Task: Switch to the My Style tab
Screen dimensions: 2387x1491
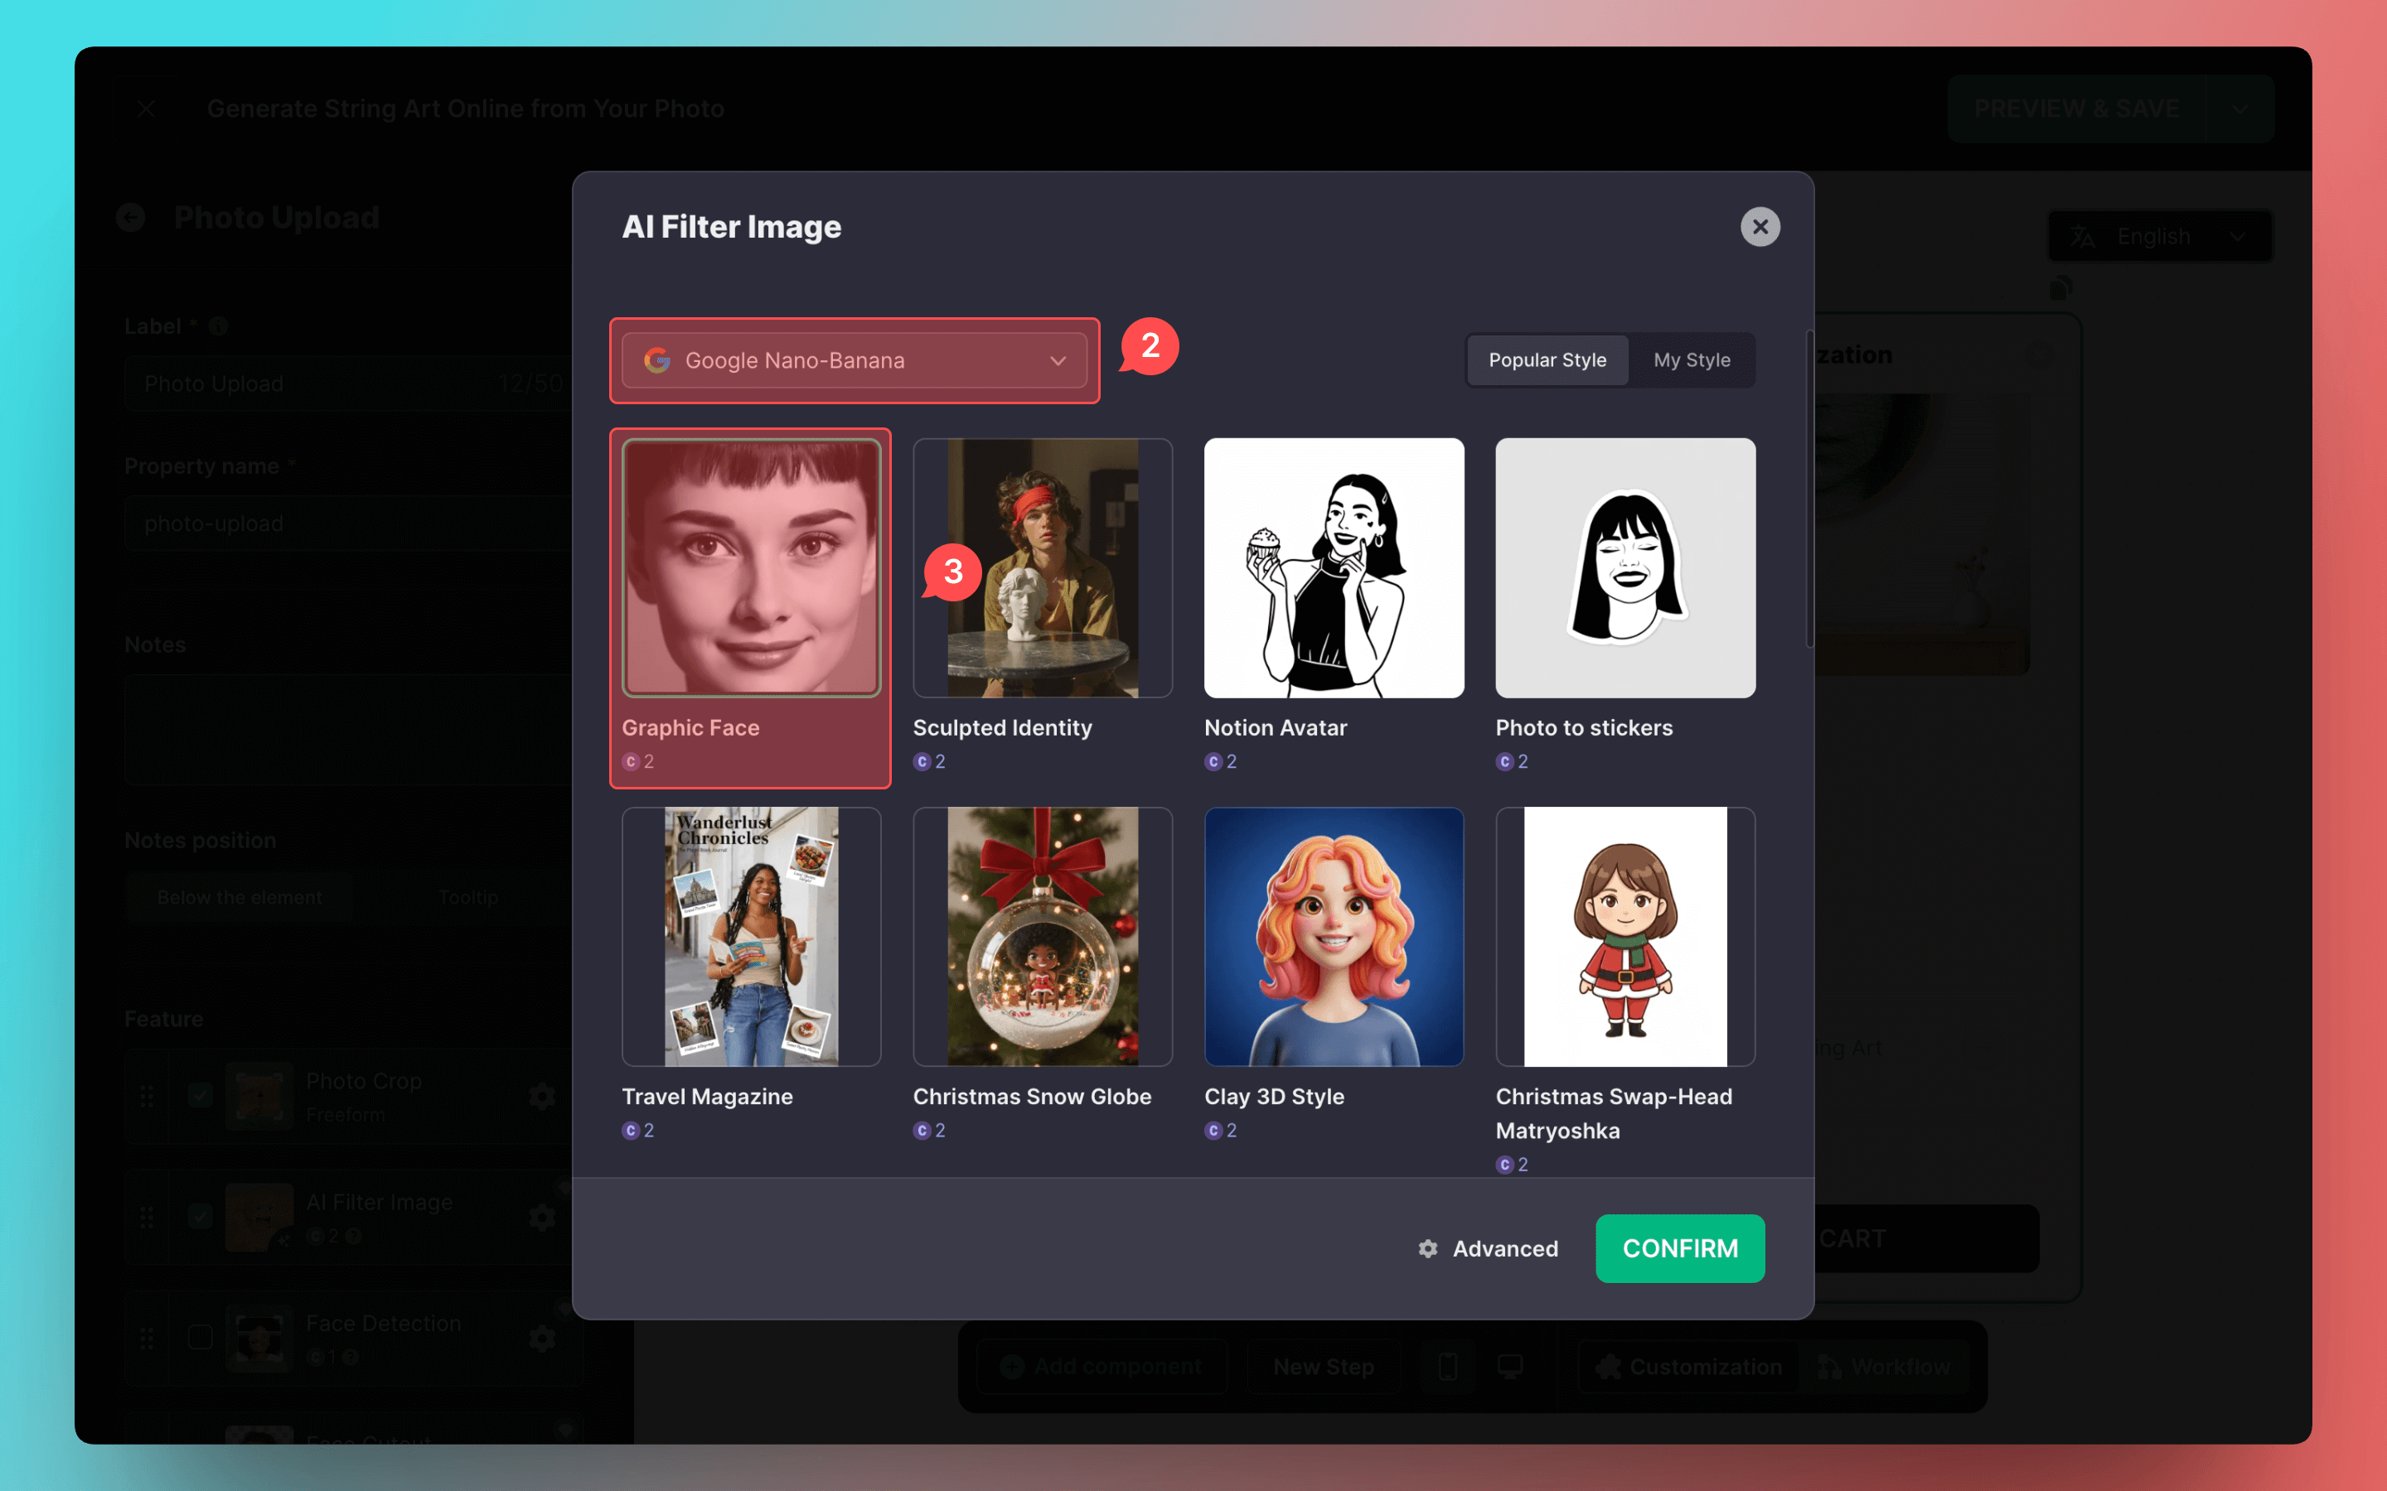Action: pyautogui.click(x=1691, y=360)
